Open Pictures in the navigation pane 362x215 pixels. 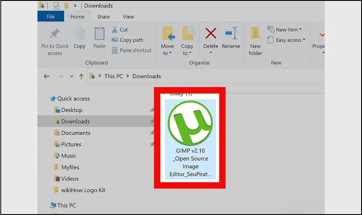(67, 144)
